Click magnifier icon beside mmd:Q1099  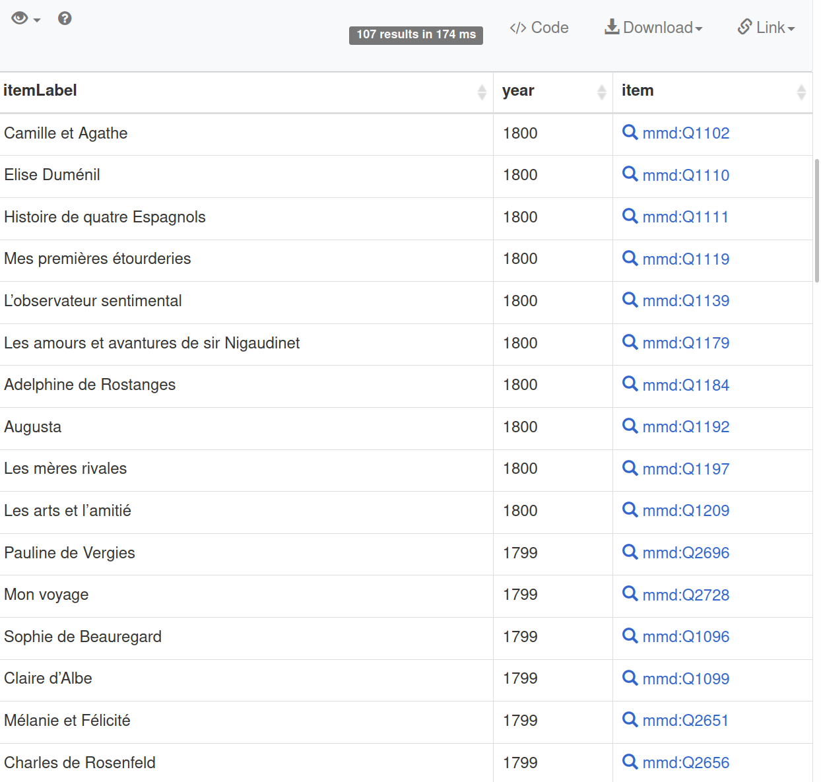tap(630, 678)
